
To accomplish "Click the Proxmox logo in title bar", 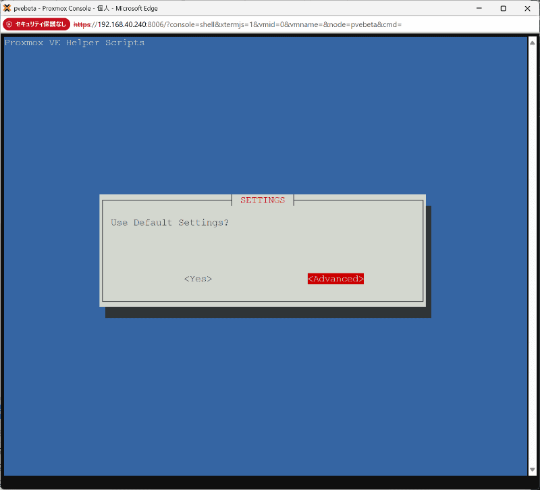I will tap(7, 8).
